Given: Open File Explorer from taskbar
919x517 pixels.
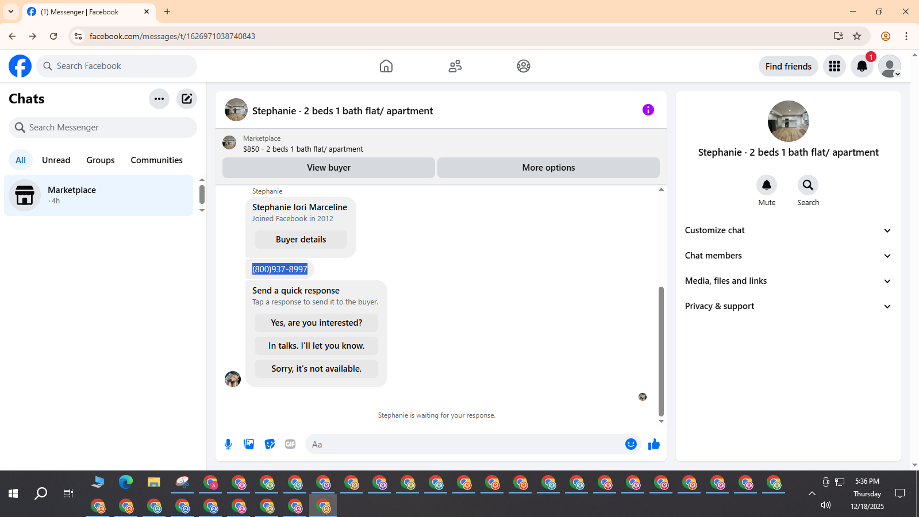Looking at the screenshot, I should (153, 482).
